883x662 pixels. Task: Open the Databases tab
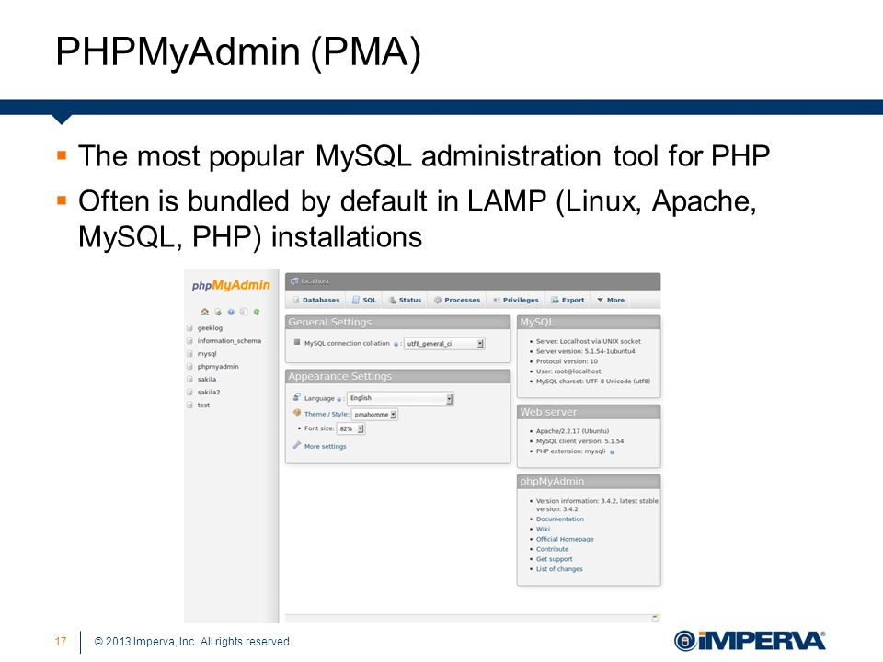(x=315, y=300)
